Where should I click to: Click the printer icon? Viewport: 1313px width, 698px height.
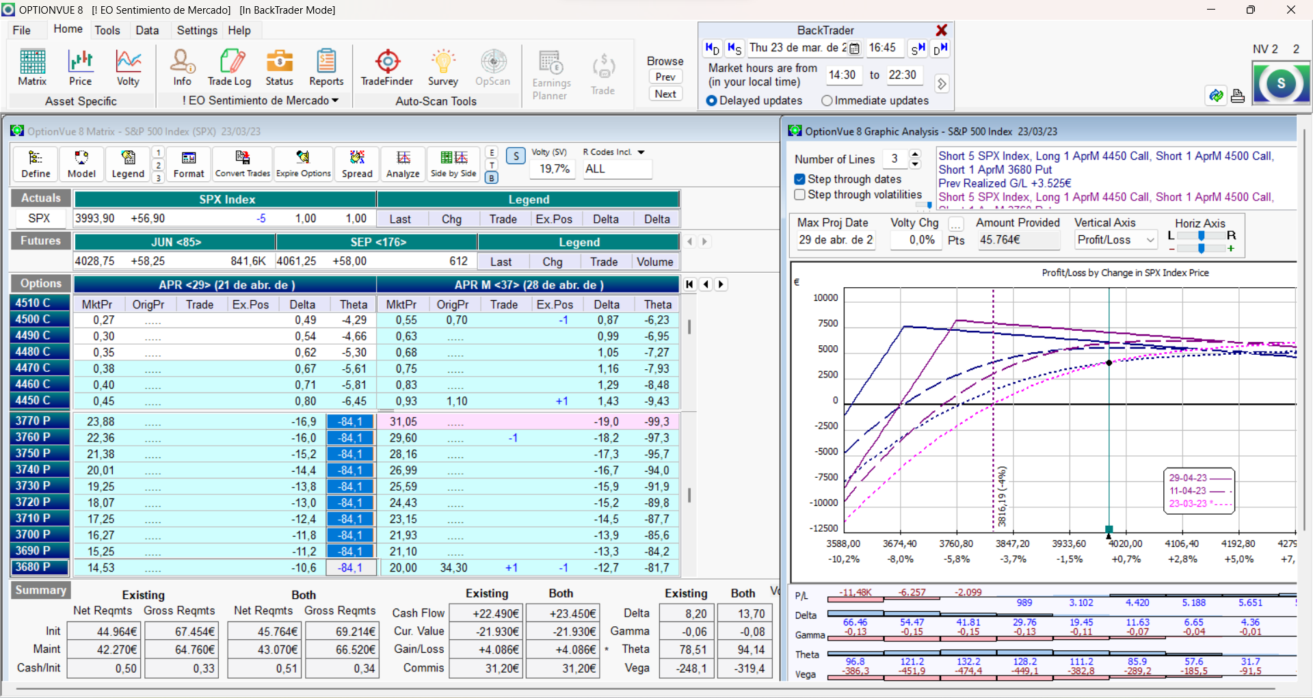click(x=1238, y=96)
